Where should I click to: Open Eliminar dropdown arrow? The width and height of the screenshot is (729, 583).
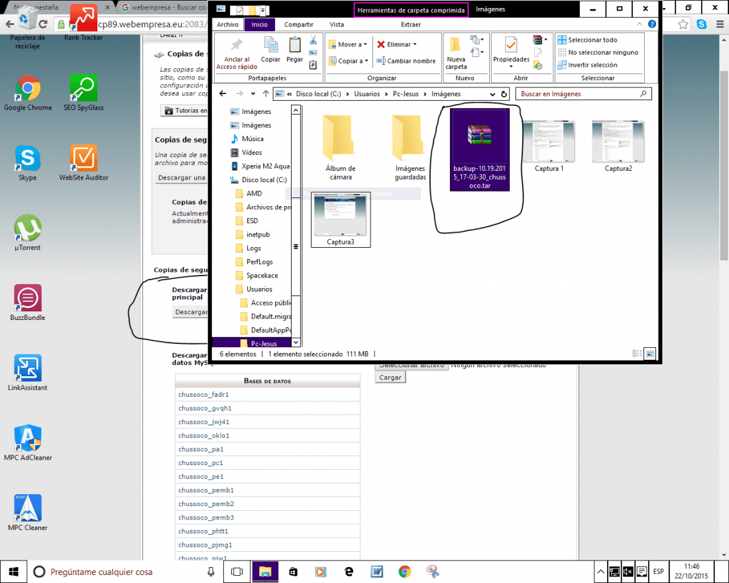[415, 44]
